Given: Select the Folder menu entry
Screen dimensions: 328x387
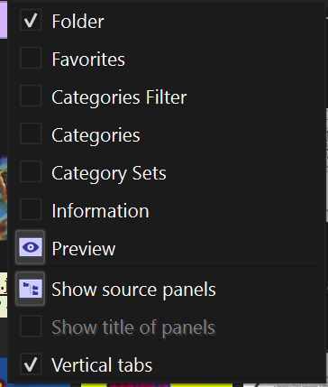Looking at the screenshot, I should click(77, 22).
